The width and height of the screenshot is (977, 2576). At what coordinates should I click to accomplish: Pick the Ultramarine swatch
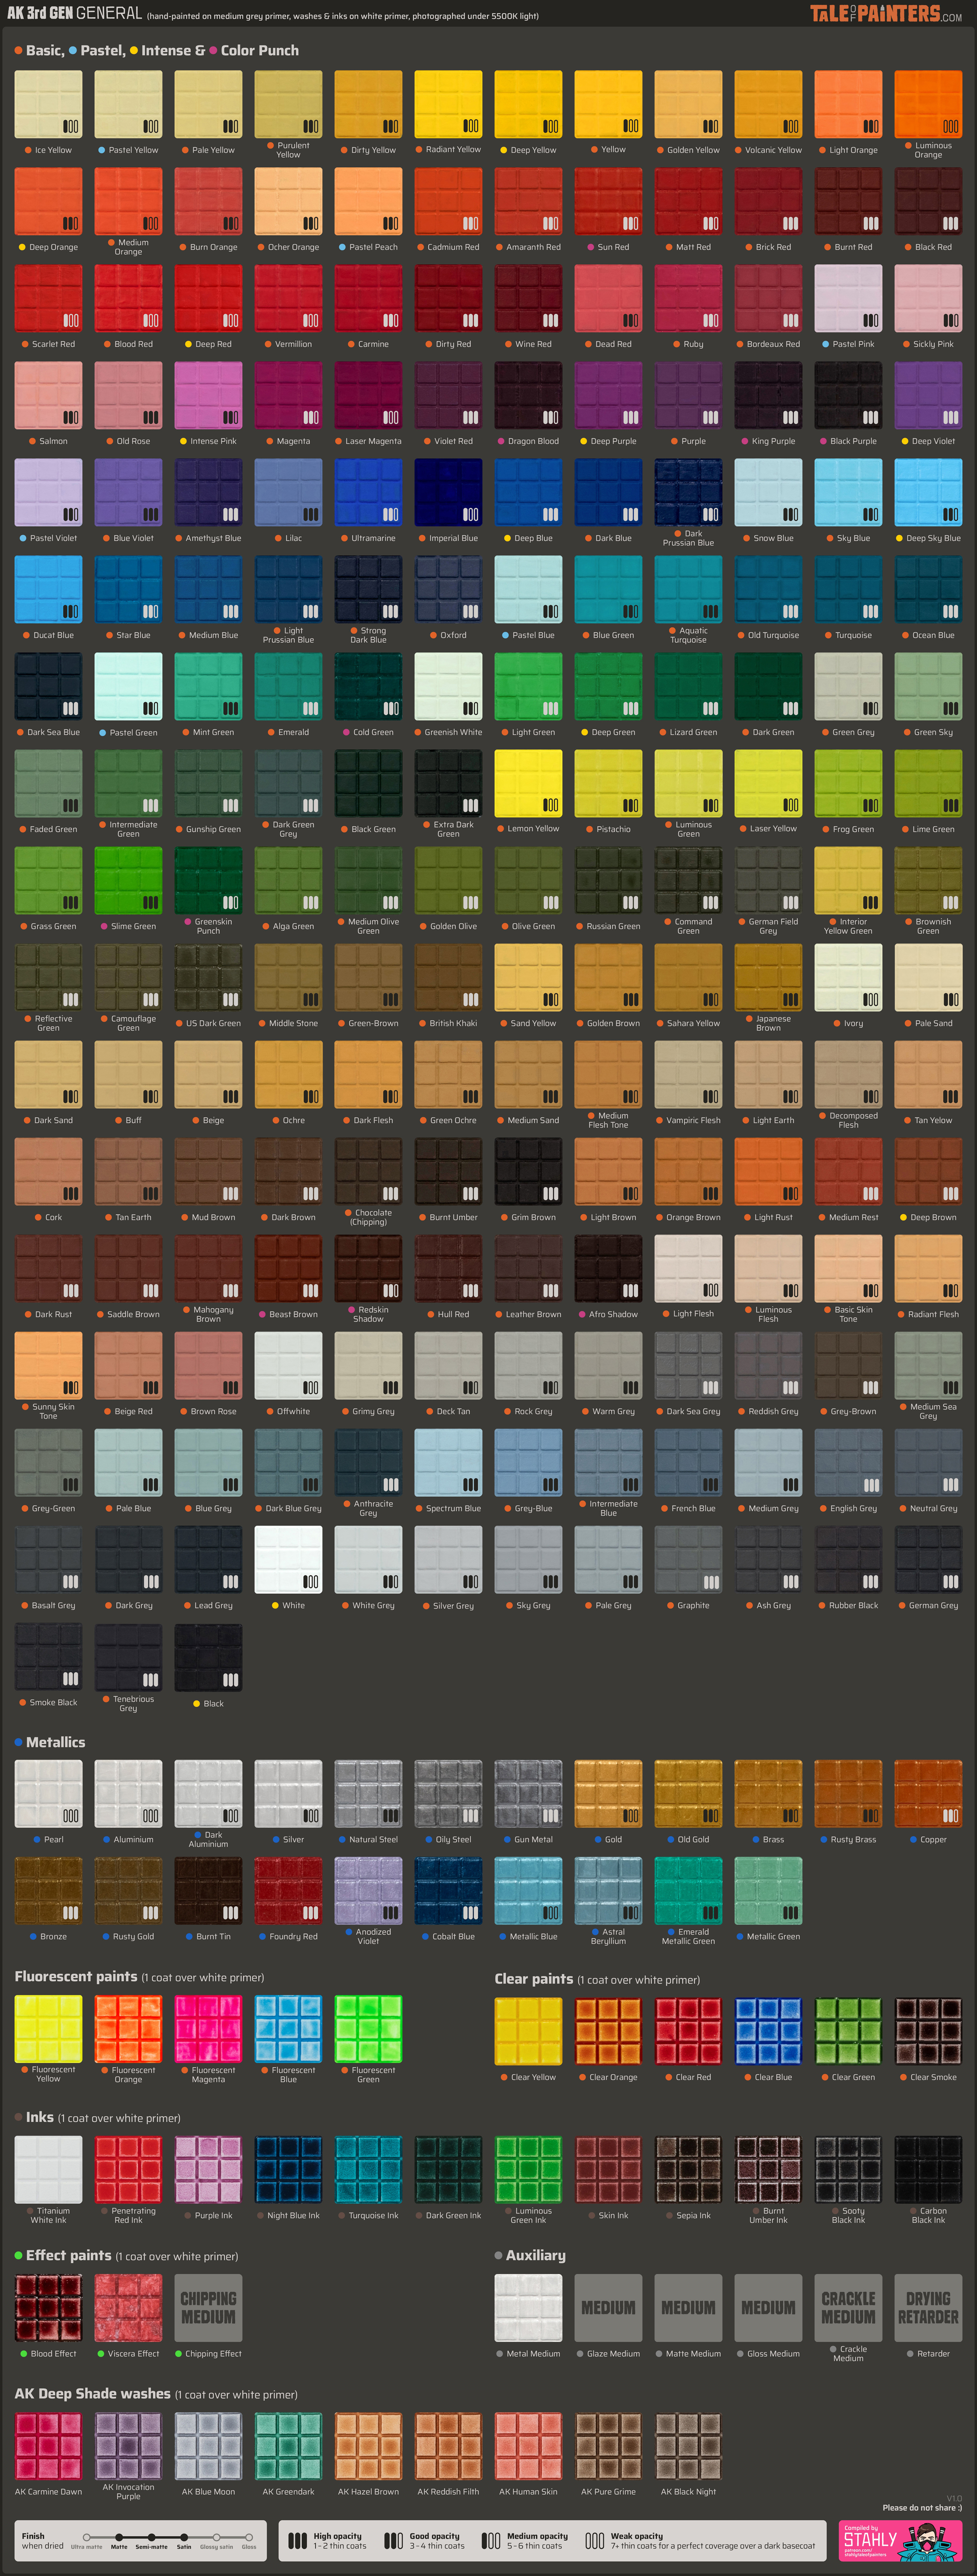point(369,492)
